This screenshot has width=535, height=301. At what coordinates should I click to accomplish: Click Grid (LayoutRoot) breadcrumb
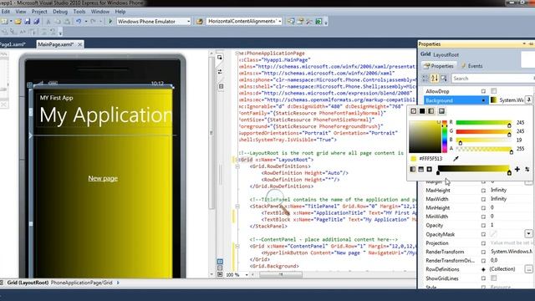point(28,283)
